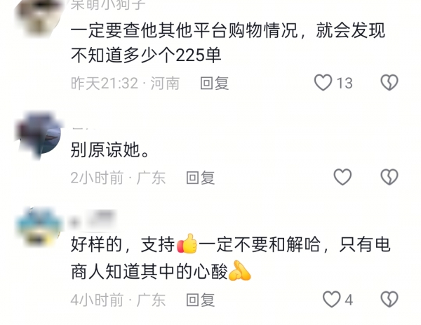Image resolution: width=421 pixels, height=325 pixels.
Task: Tap the 4 likes count
Action: tap(349, 300)
